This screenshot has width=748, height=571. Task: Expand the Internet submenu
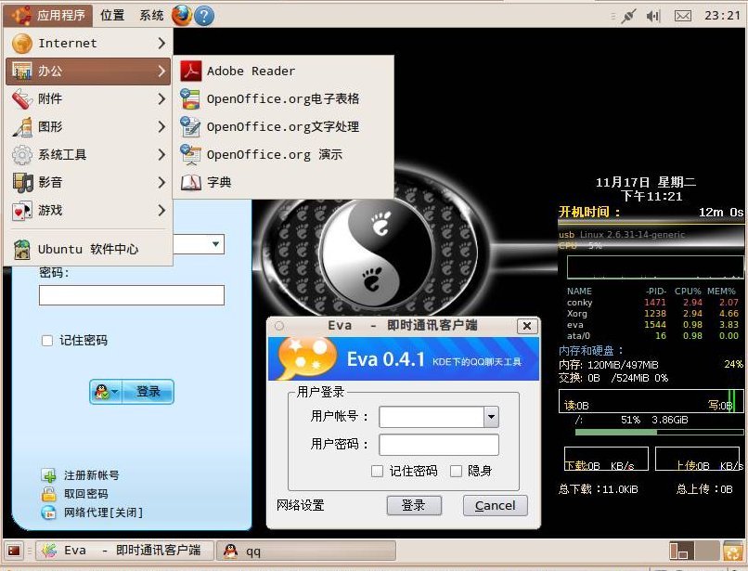click(x=161, y=44)
